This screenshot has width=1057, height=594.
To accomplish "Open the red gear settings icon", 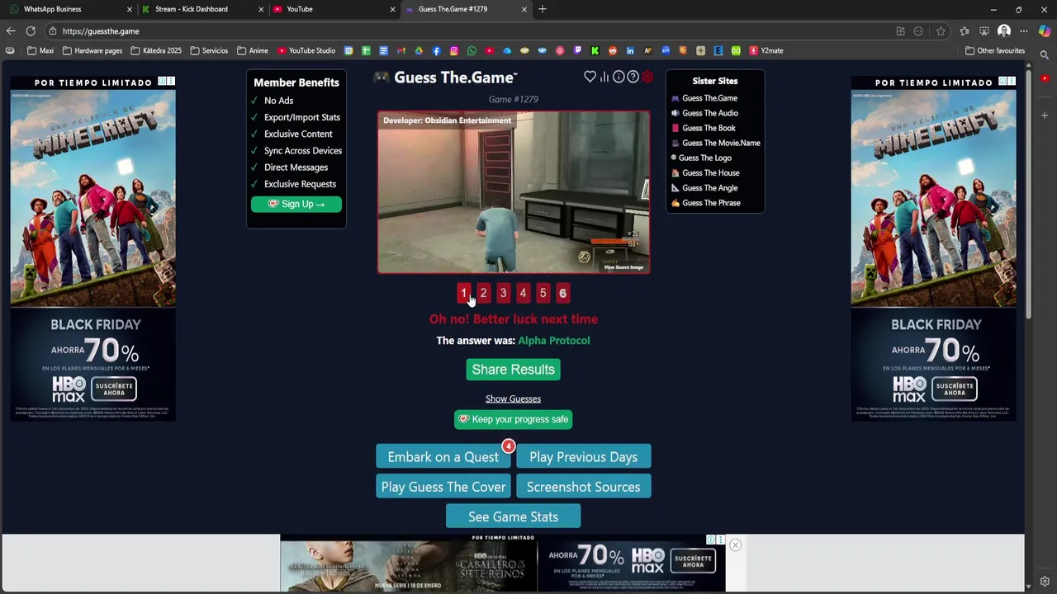I will pos(647,77).
